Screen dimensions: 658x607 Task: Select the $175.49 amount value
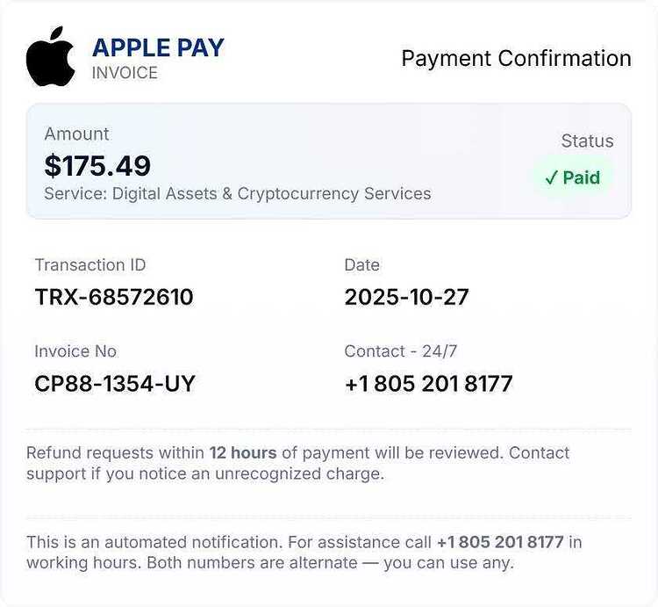click(97, 165)
